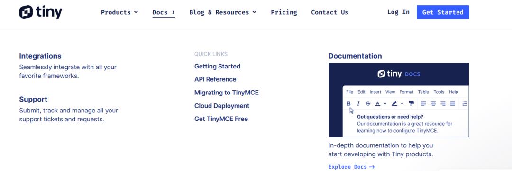Click the Italic icon in the docs preview
512x171 pixels.
point(358,103)
